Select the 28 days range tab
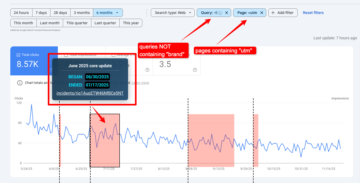The height and width of the screenshot is (183, 360). tap(60, 13)
